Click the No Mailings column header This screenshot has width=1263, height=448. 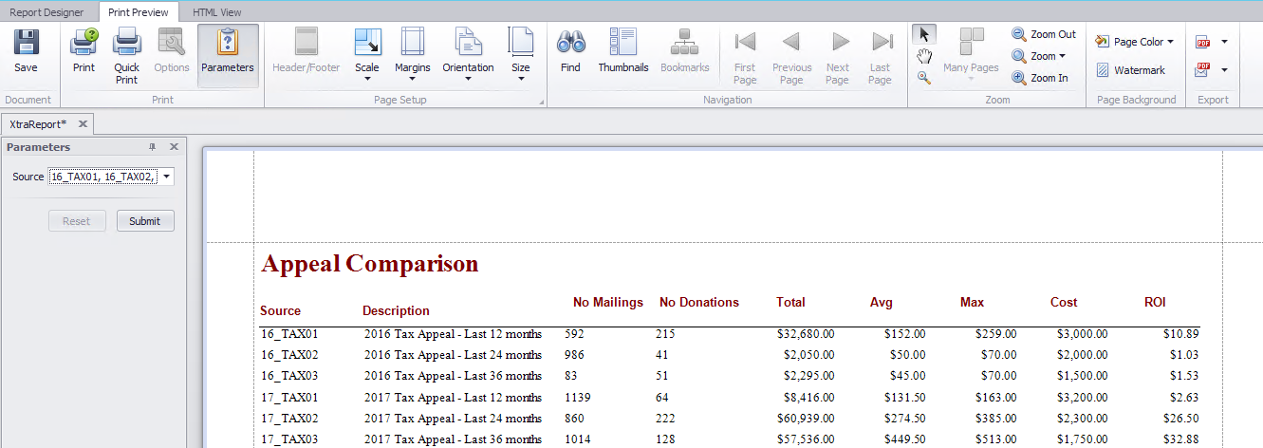[608, 303]
